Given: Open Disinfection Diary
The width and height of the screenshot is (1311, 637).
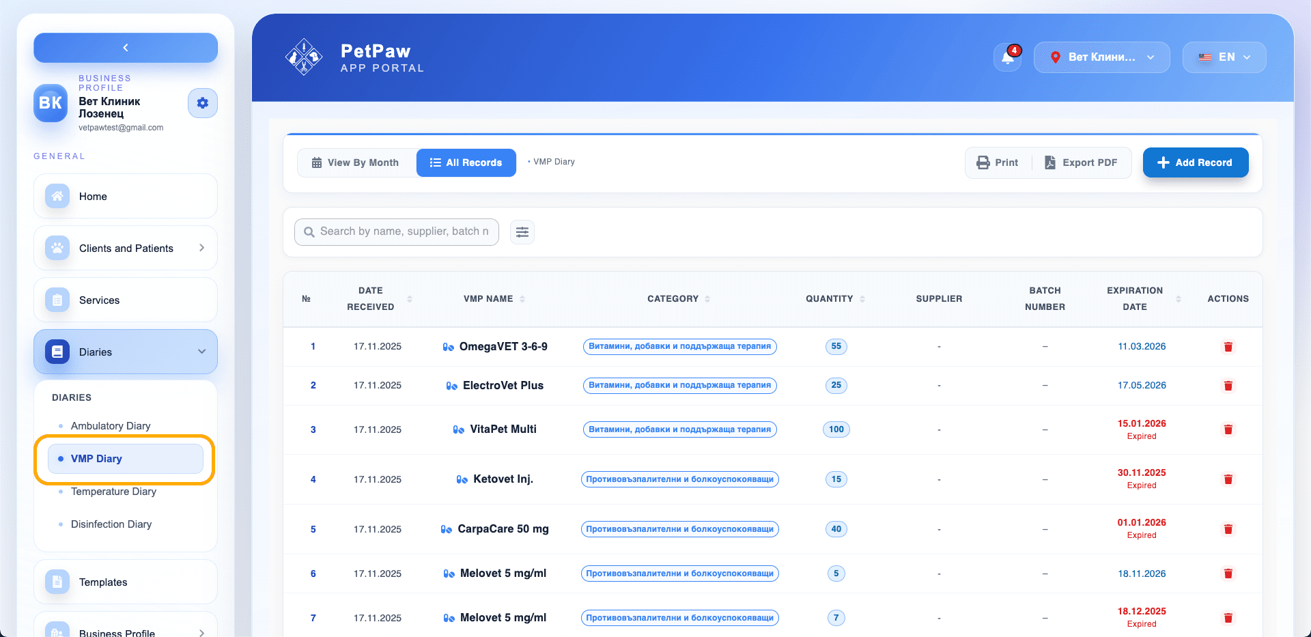Looking at the screenshot, I should (x=111, y=524).
